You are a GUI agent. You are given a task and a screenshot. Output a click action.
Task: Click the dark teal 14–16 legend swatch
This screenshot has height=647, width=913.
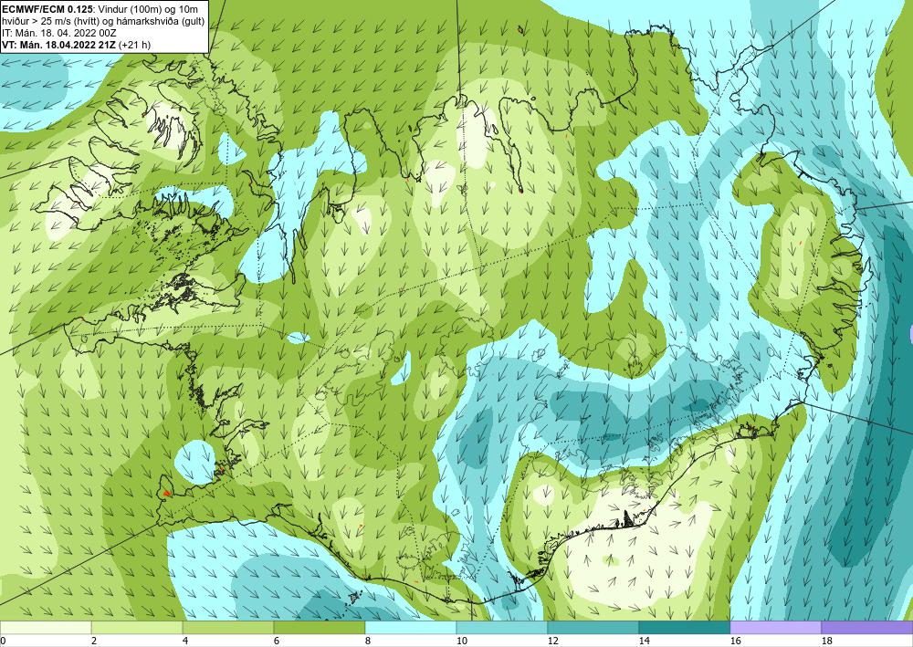tap(685, 628)
